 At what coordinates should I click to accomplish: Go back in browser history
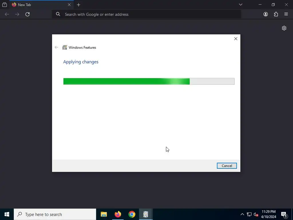(7, 14)
